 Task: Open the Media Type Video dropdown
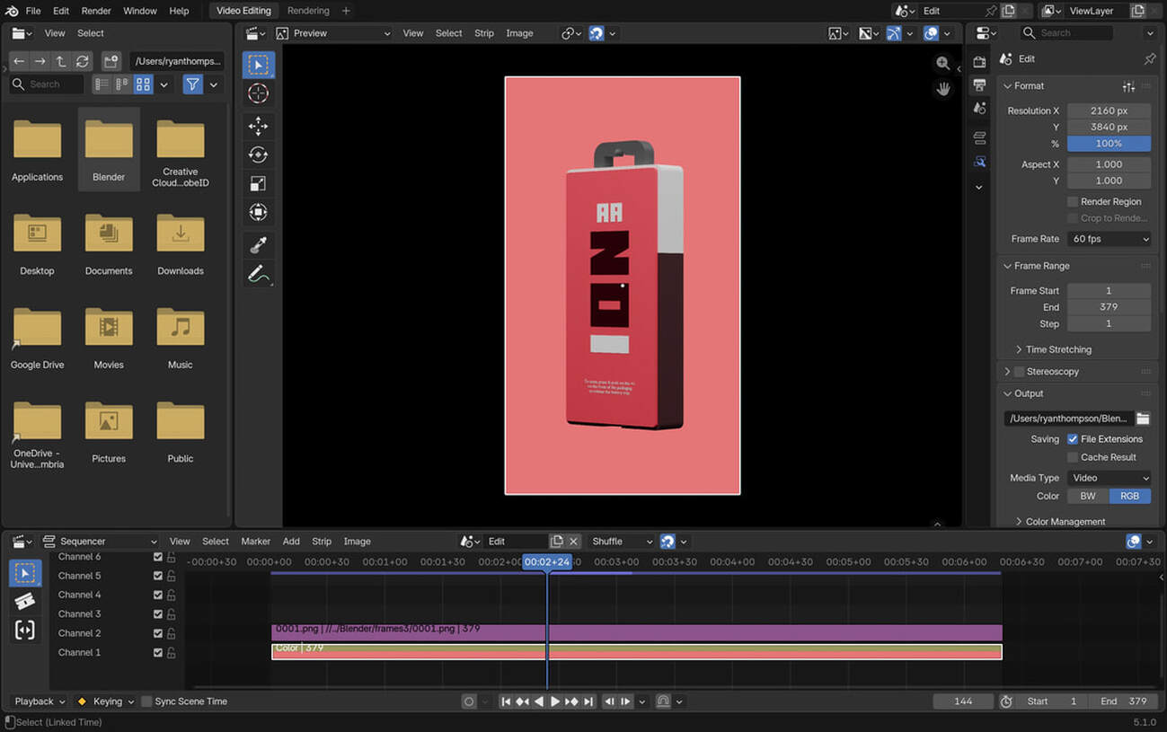tap(1110, 478)
